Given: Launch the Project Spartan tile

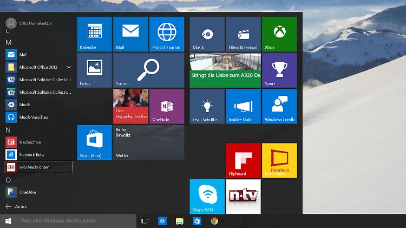Looking at the screenshot, I should tap(167, 34).
